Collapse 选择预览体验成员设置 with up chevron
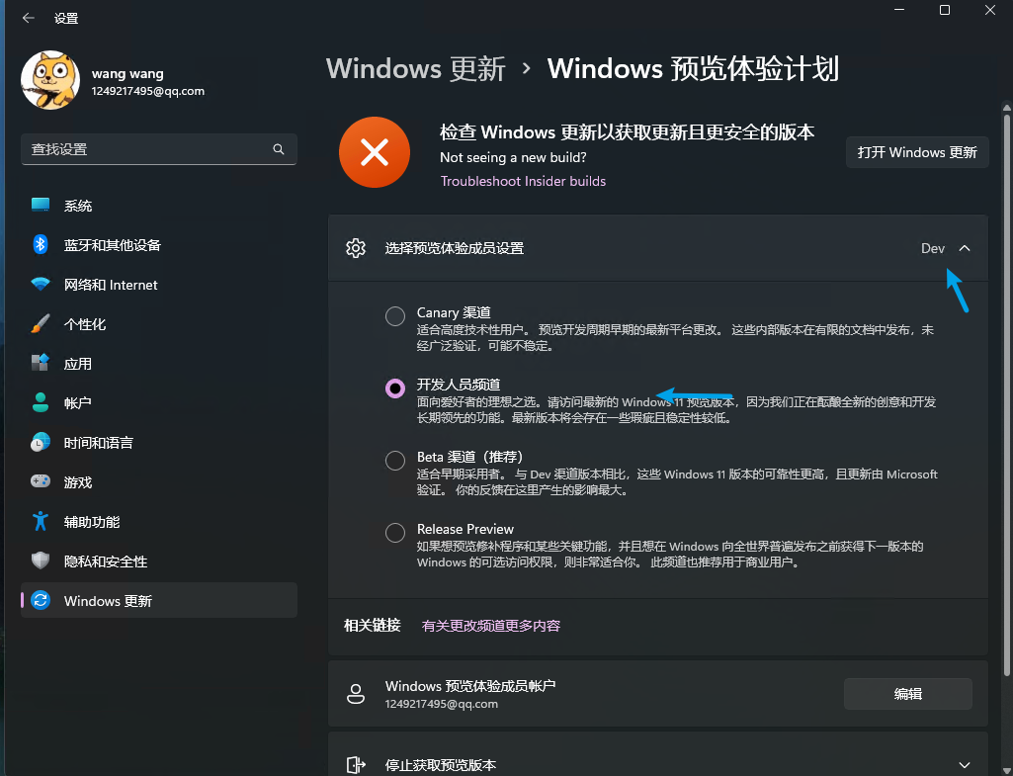The height and width of the screenshot is (776, 1013). [x=965, y=248]
